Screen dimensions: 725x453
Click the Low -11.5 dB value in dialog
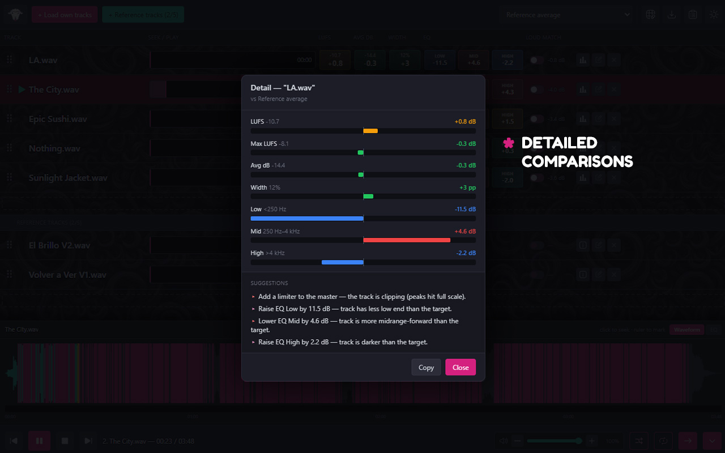(x=465, y=209)
